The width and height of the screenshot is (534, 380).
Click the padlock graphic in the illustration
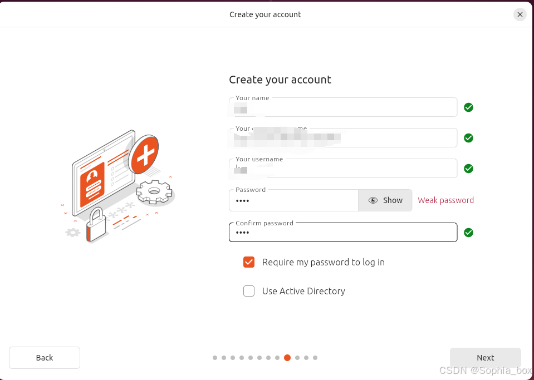(95, 225)
